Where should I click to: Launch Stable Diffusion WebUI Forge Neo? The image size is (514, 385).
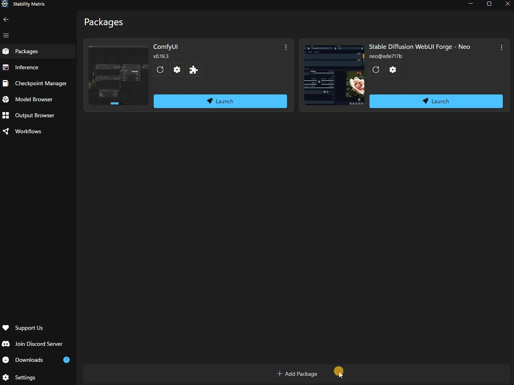436,101
